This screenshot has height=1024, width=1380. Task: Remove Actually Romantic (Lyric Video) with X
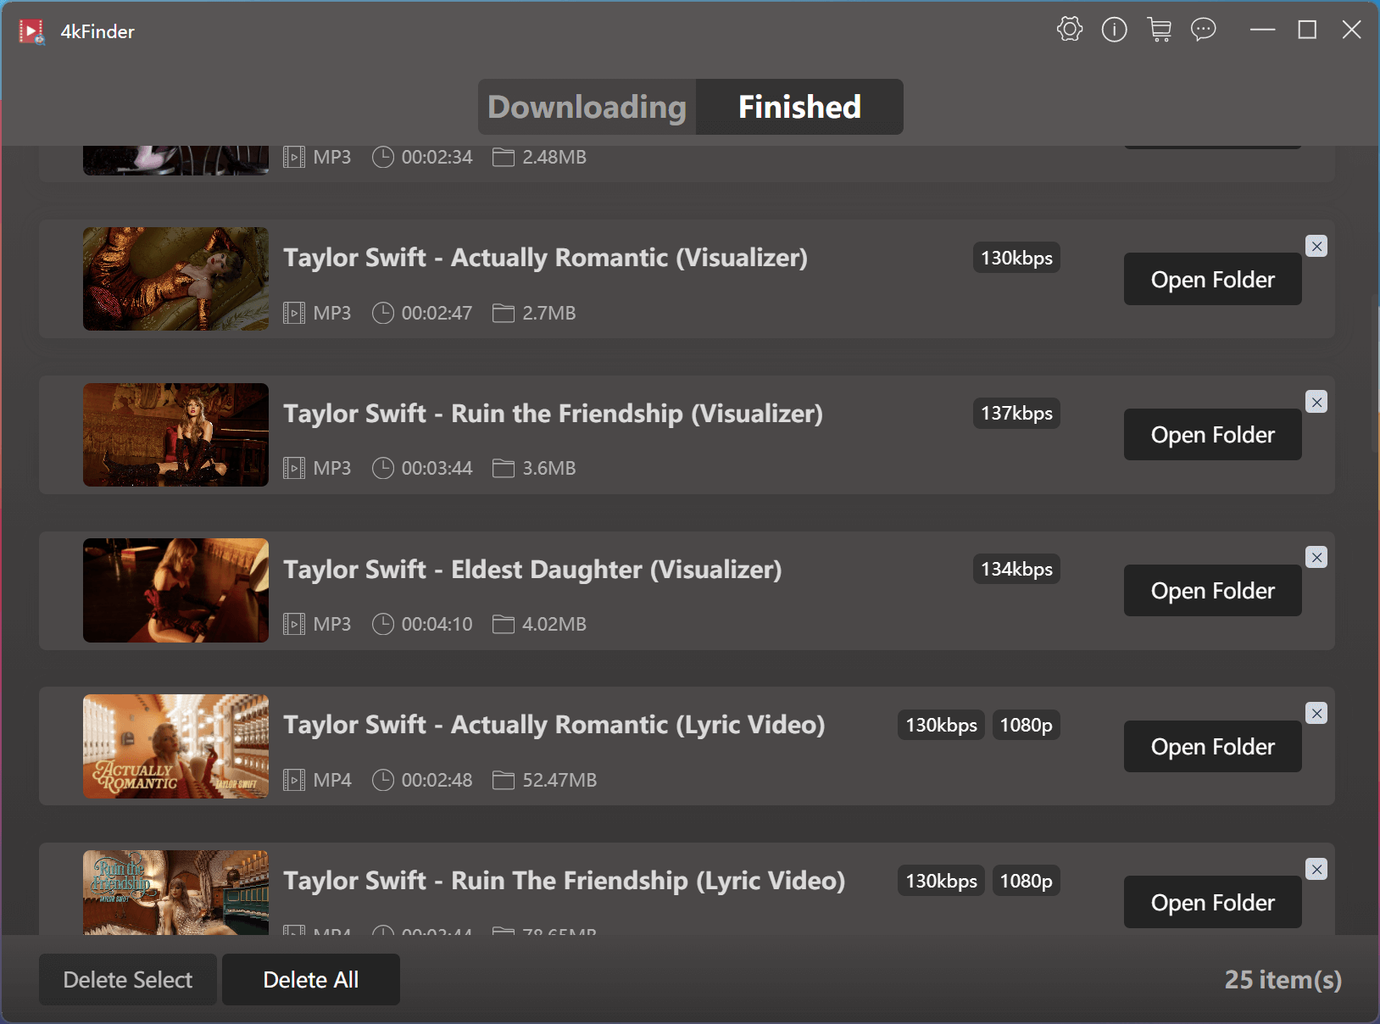point(1316,713)
